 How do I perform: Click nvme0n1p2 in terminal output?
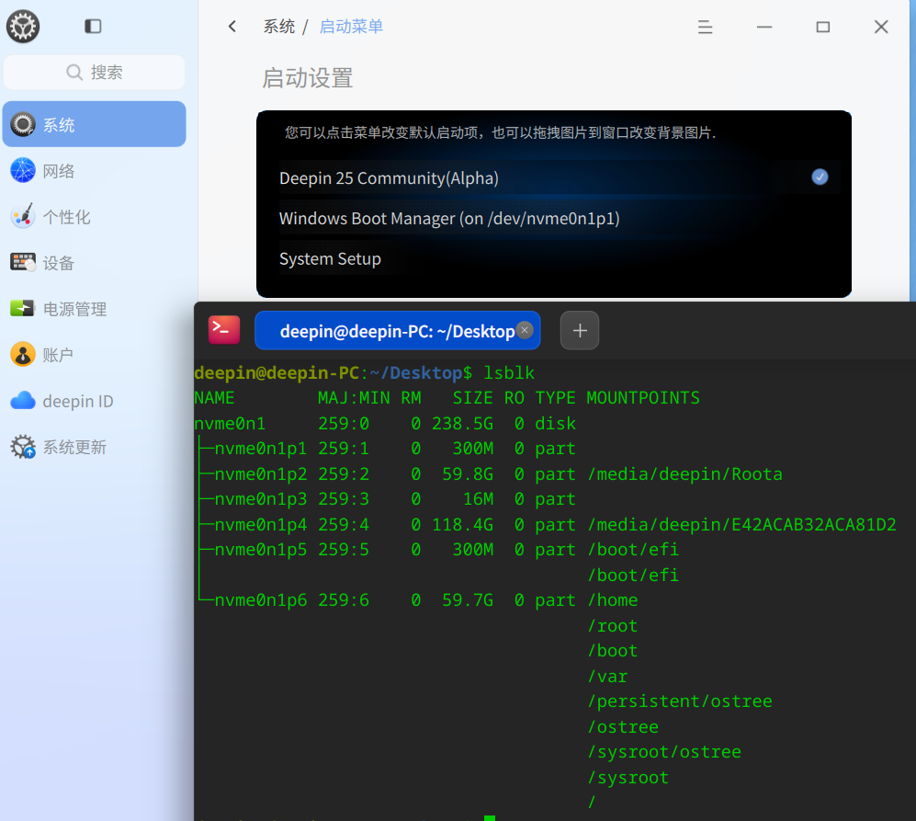261,474
